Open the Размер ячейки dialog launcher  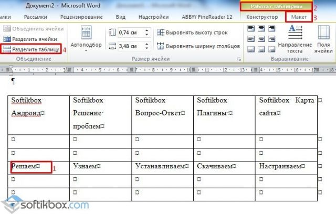[239, 59]
